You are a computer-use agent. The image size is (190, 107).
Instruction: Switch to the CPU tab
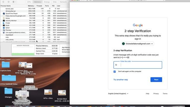coord(29,2)
